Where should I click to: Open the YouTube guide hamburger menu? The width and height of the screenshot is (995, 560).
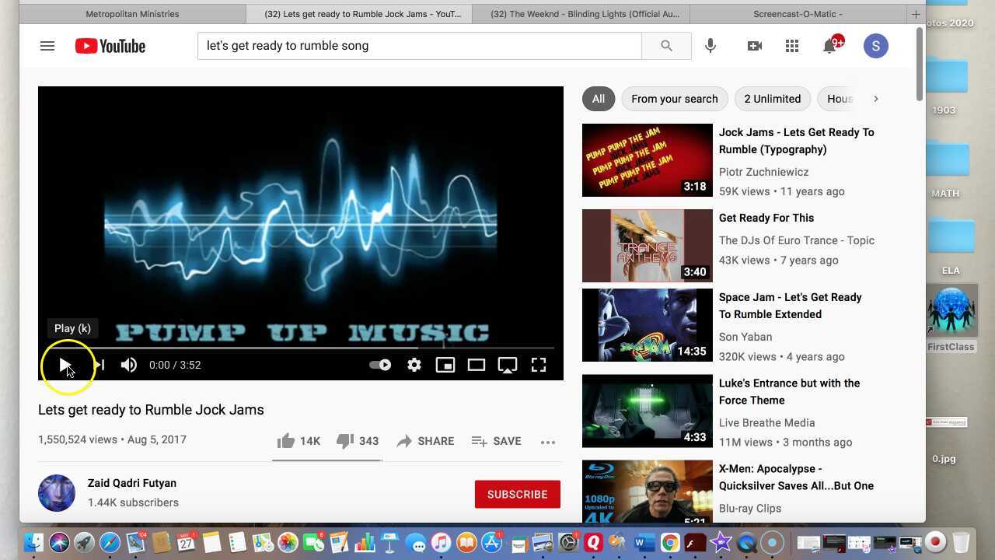pos(47,46)
